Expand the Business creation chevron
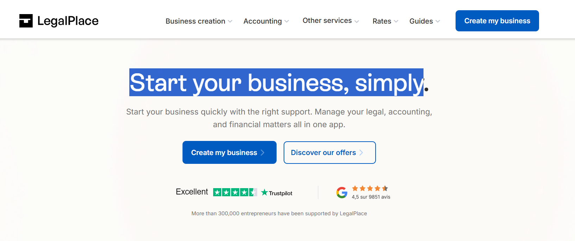Viewport: 575px width, 241px height. tap(230, 21)
